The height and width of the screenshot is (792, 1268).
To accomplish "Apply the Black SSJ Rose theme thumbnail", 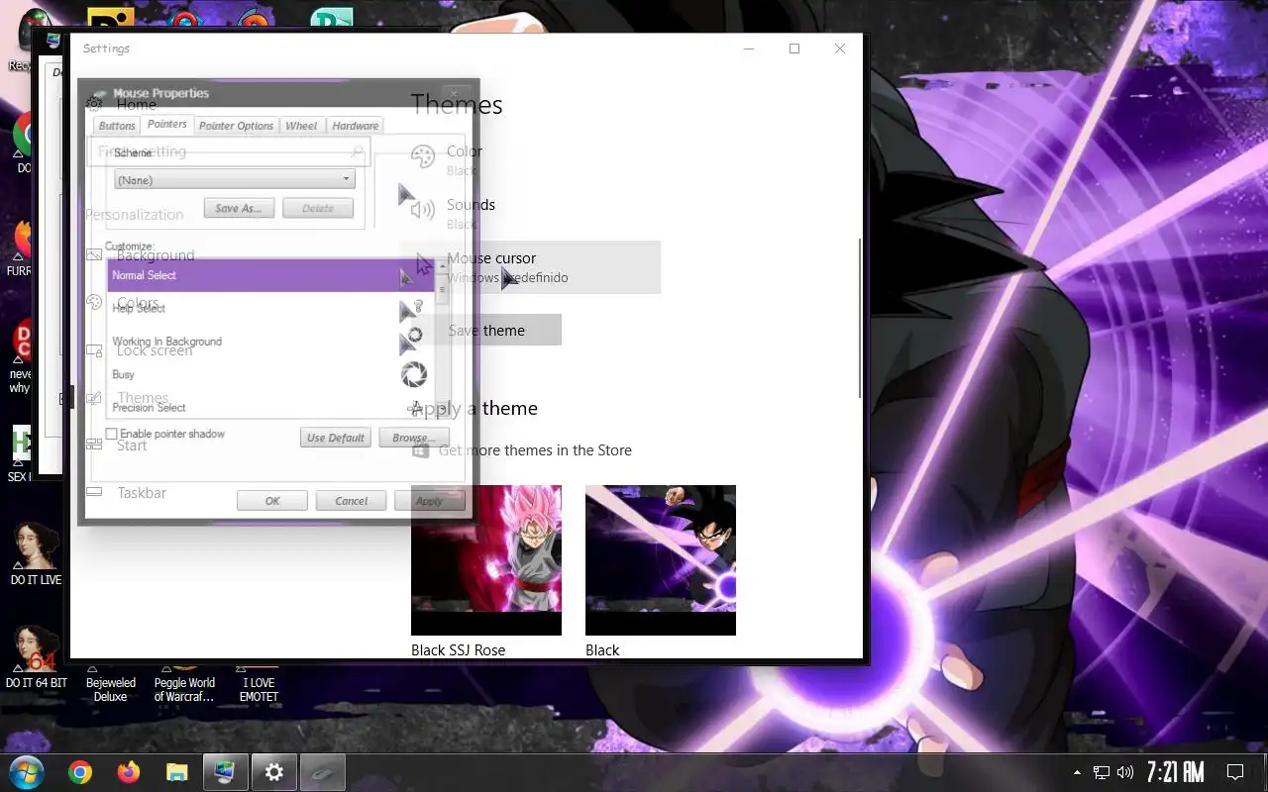I will [x=486, y=560].
